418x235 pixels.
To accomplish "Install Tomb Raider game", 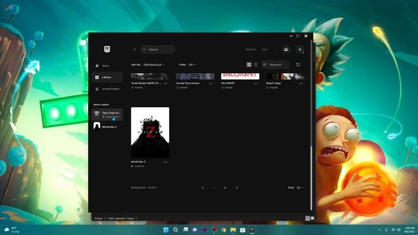I will tap(137, 87).
